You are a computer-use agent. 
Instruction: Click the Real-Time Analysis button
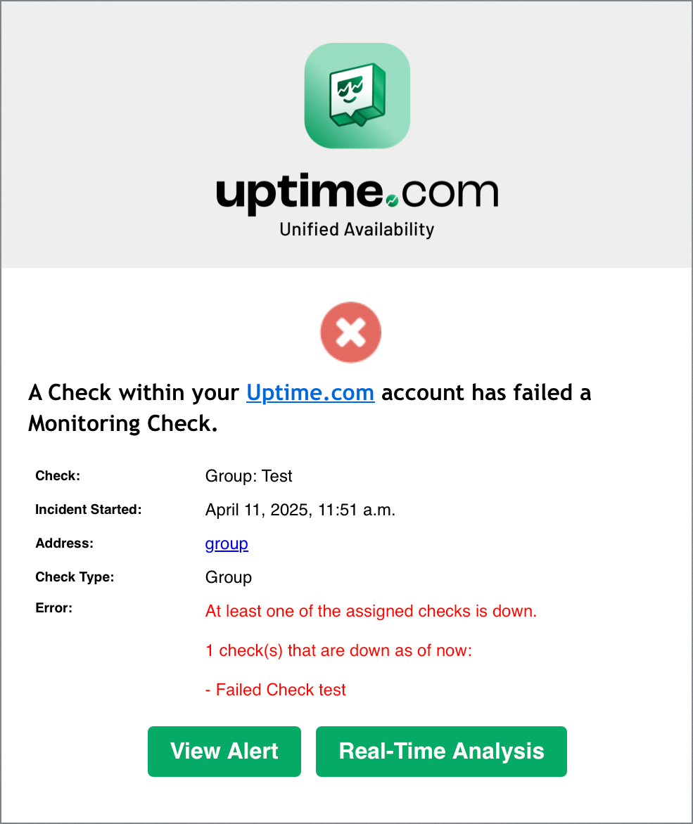click(441, 752)
